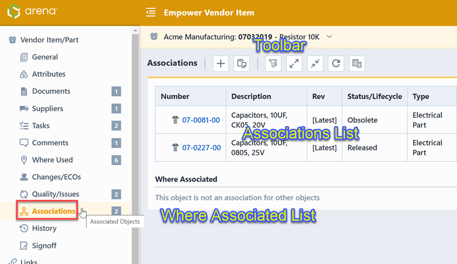Click the collapse arrows toolbar icon
Viewport: 457px width, 264px height.
click(315, 63)
